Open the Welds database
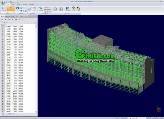Viewport: 164px width, 119px height. [x=78, y=9]
